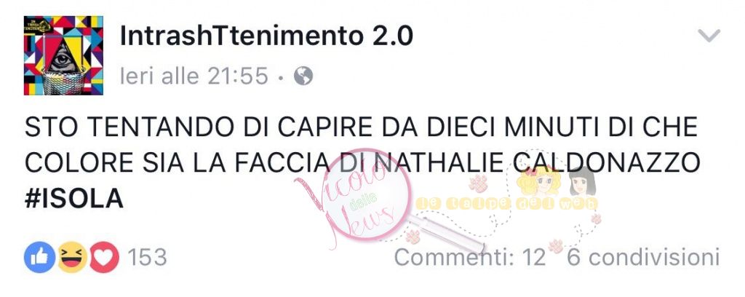This screenshot has width=745, height=297.
Task: Click the blonde cartoon girl watermark
Action: [538, 181]
